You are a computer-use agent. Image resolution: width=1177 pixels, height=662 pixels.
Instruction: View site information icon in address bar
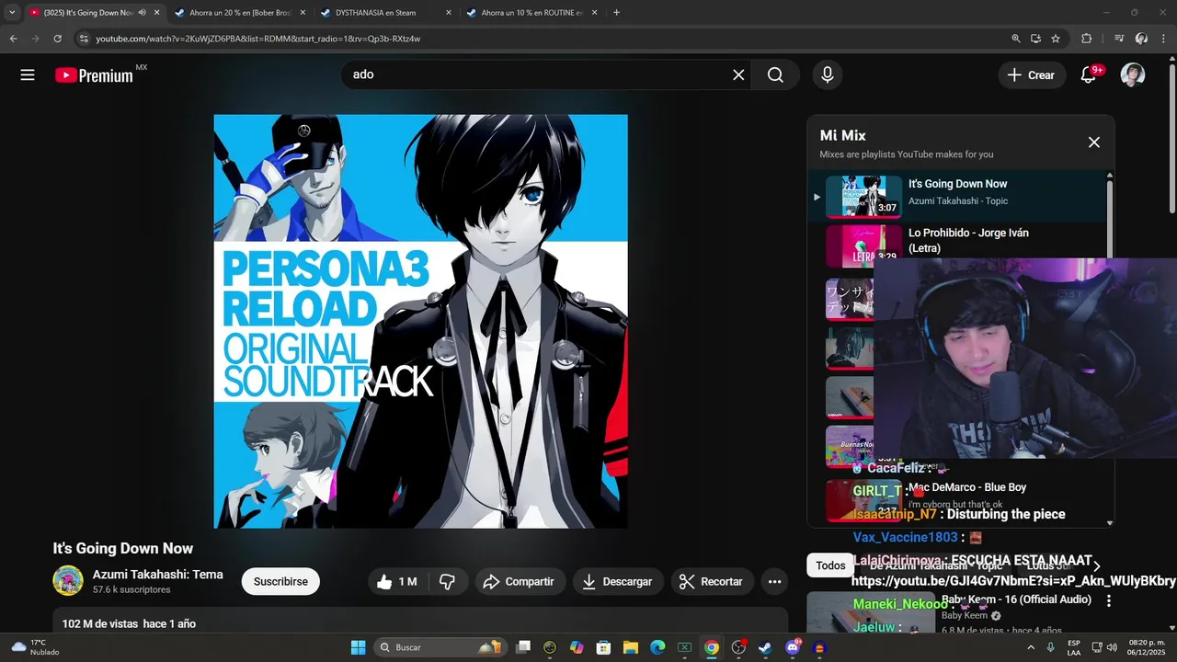pos(84,39)
